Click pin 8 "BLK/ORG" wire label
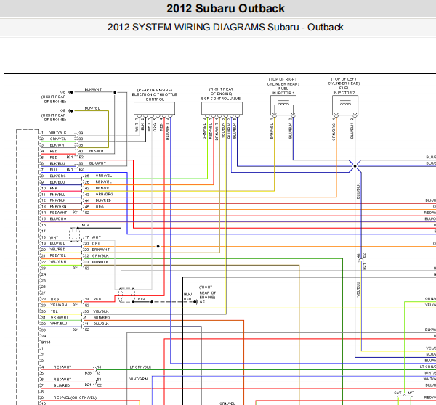This screenshot has width=436, height=405. [x=58, y=176]
